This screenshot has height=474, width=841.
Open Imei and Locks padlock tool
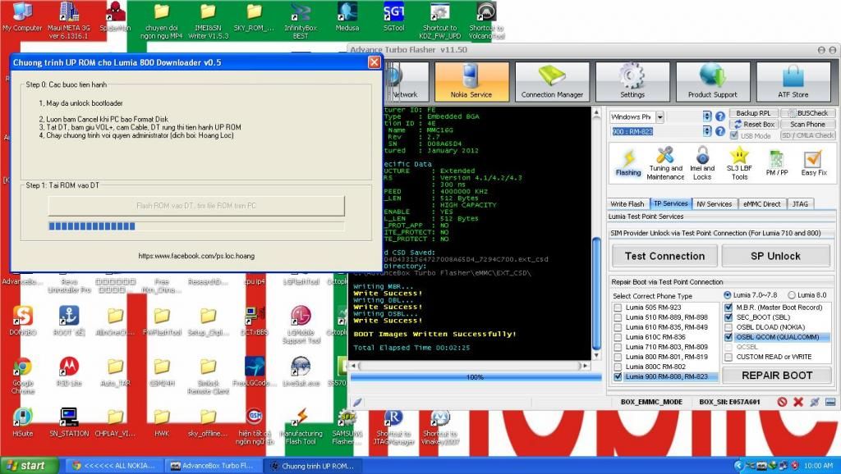702,163
